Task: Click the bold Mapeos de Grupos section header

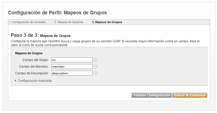Action: (29, 53)
